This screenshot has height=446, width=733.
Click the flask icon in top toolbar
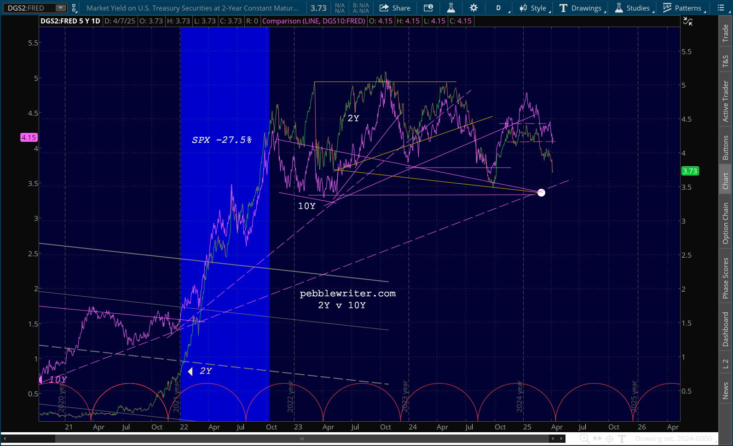451,8
